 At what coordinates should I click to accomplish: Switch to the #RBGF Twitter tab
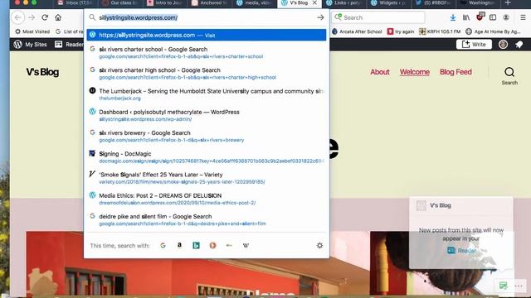[x=433, y=3]
